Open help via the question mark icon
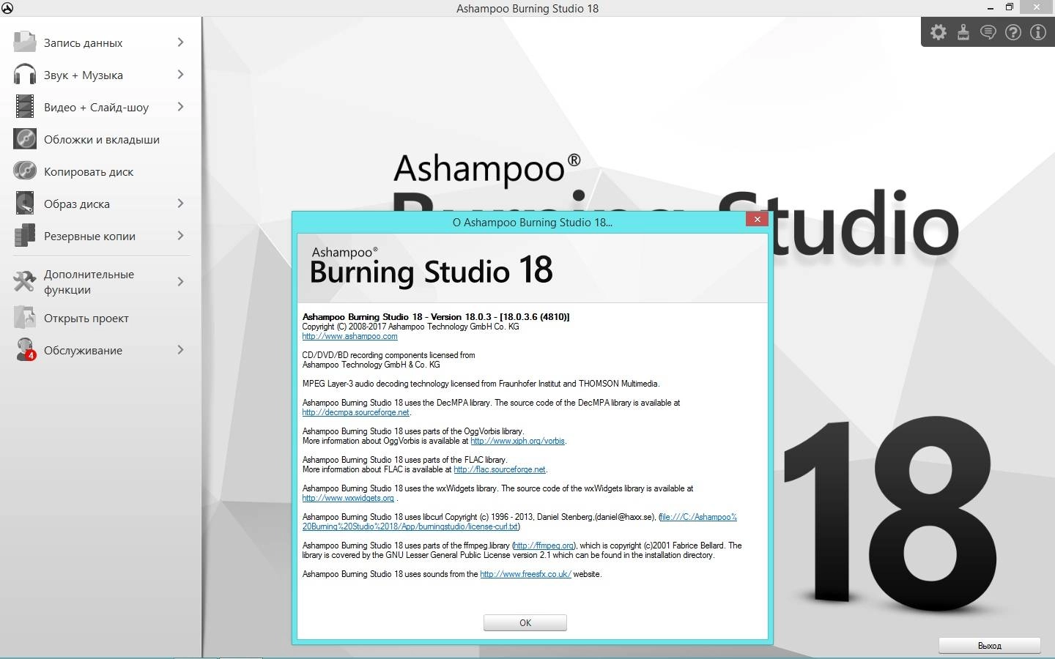 pos(1013,32)
